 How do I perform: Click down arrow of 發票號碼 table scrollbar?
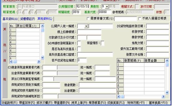point(167,93)
